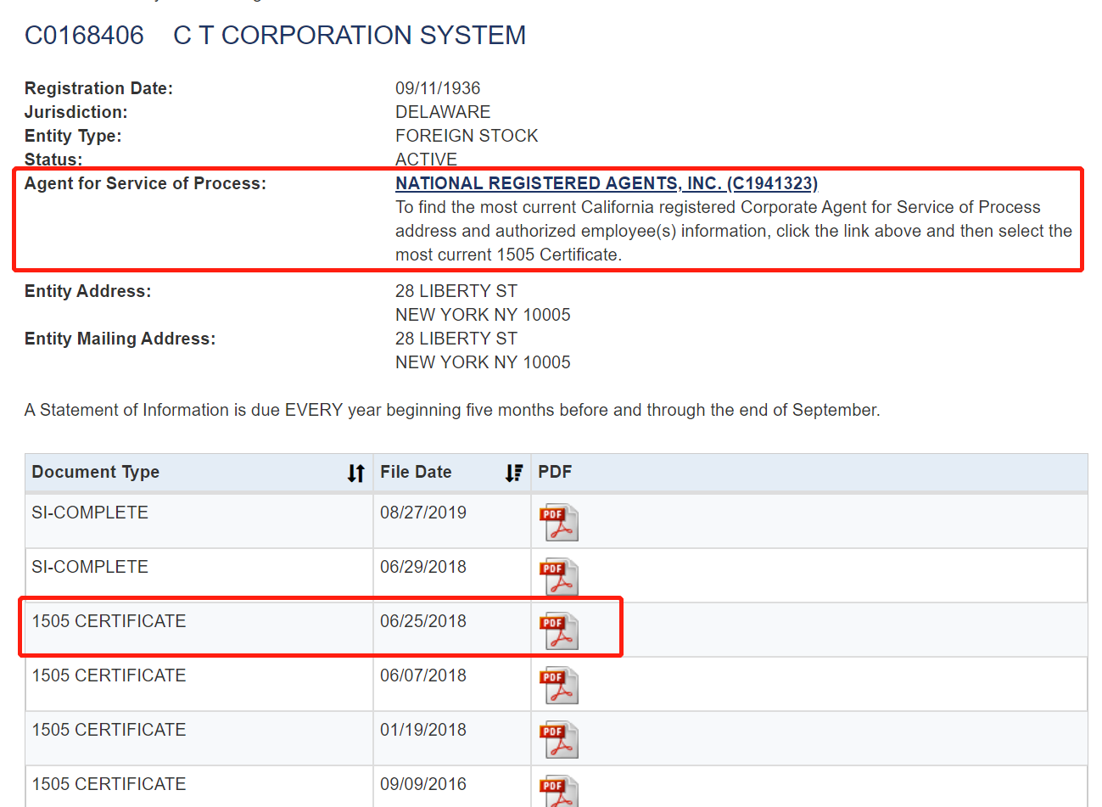Screen dimensions: 1102x807
Task: Select 1505 CERTIFICATE text in 01/19/2018 row
Action: coord(109,730)
